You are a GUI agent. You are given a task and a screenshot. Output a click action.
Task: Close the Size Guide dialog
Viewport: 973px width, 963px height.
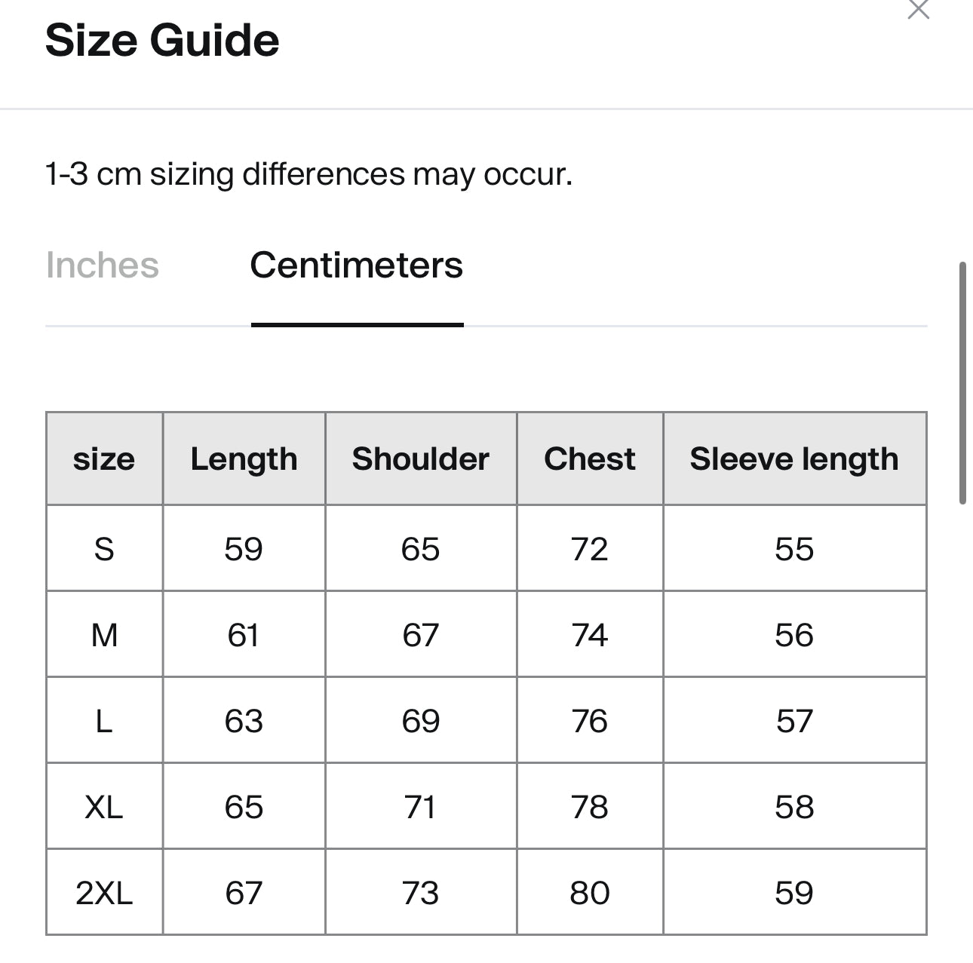[918, 9]
